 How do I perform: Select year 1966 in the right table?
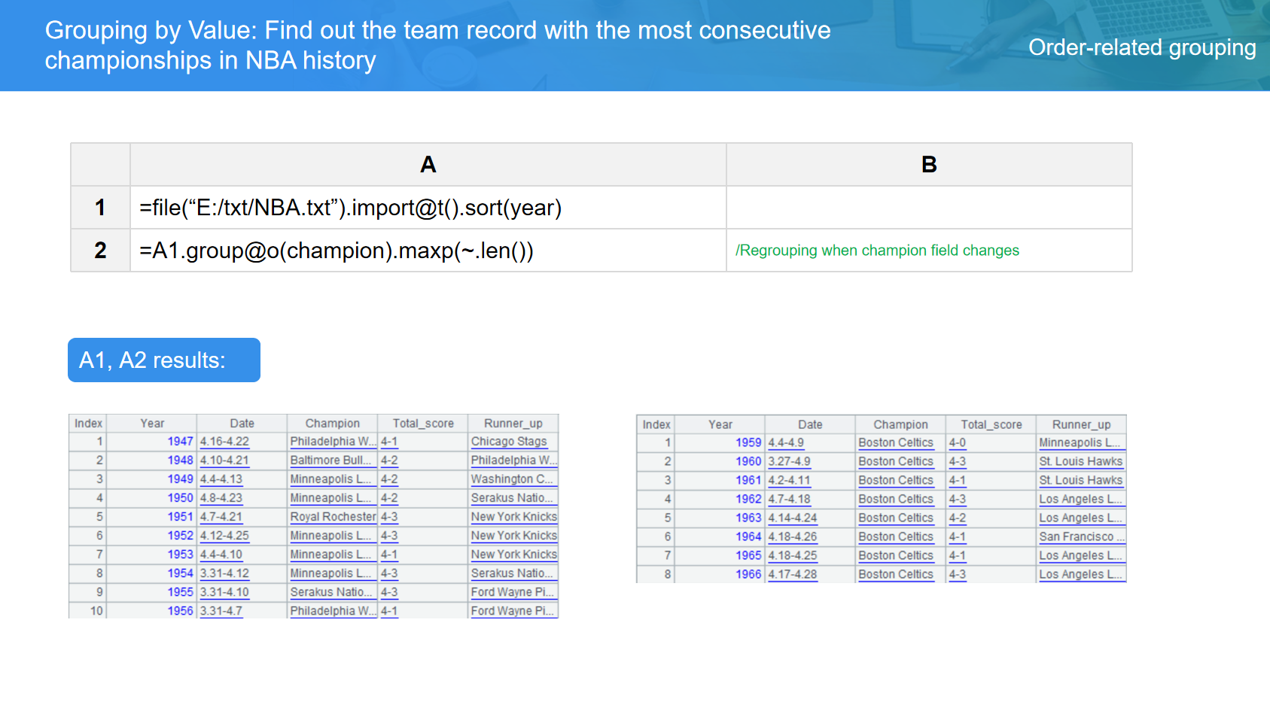click(x=748, y=574)
